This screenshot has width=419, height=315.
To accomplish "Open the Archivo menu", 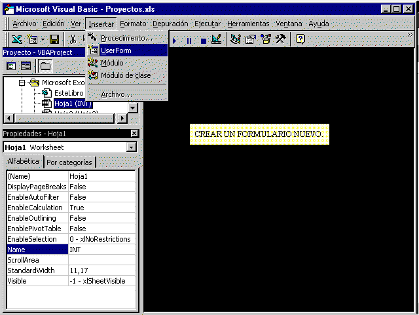I will pos(24,24).
